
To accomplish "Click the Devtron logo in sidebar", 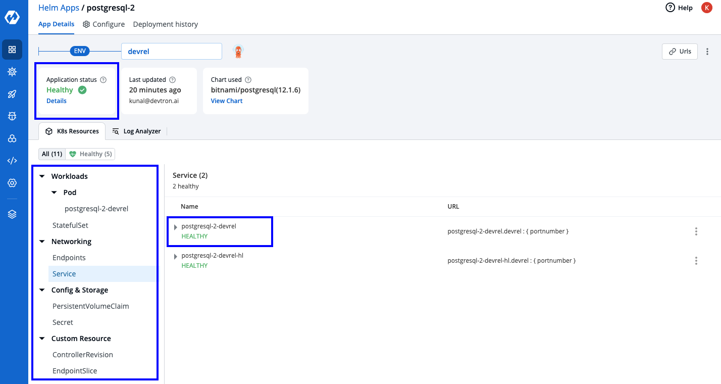I will (12, 17).
